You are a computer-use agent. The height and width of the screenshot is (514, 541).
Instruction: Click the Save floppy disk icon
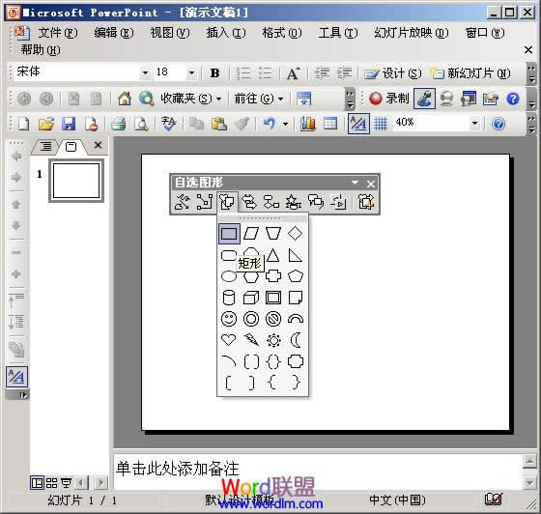click(69, 124)
